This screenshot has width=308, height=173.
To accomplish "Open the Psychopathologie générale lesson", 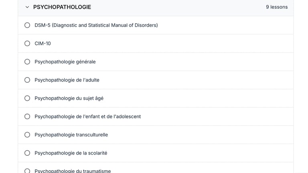I will point(65,62).
